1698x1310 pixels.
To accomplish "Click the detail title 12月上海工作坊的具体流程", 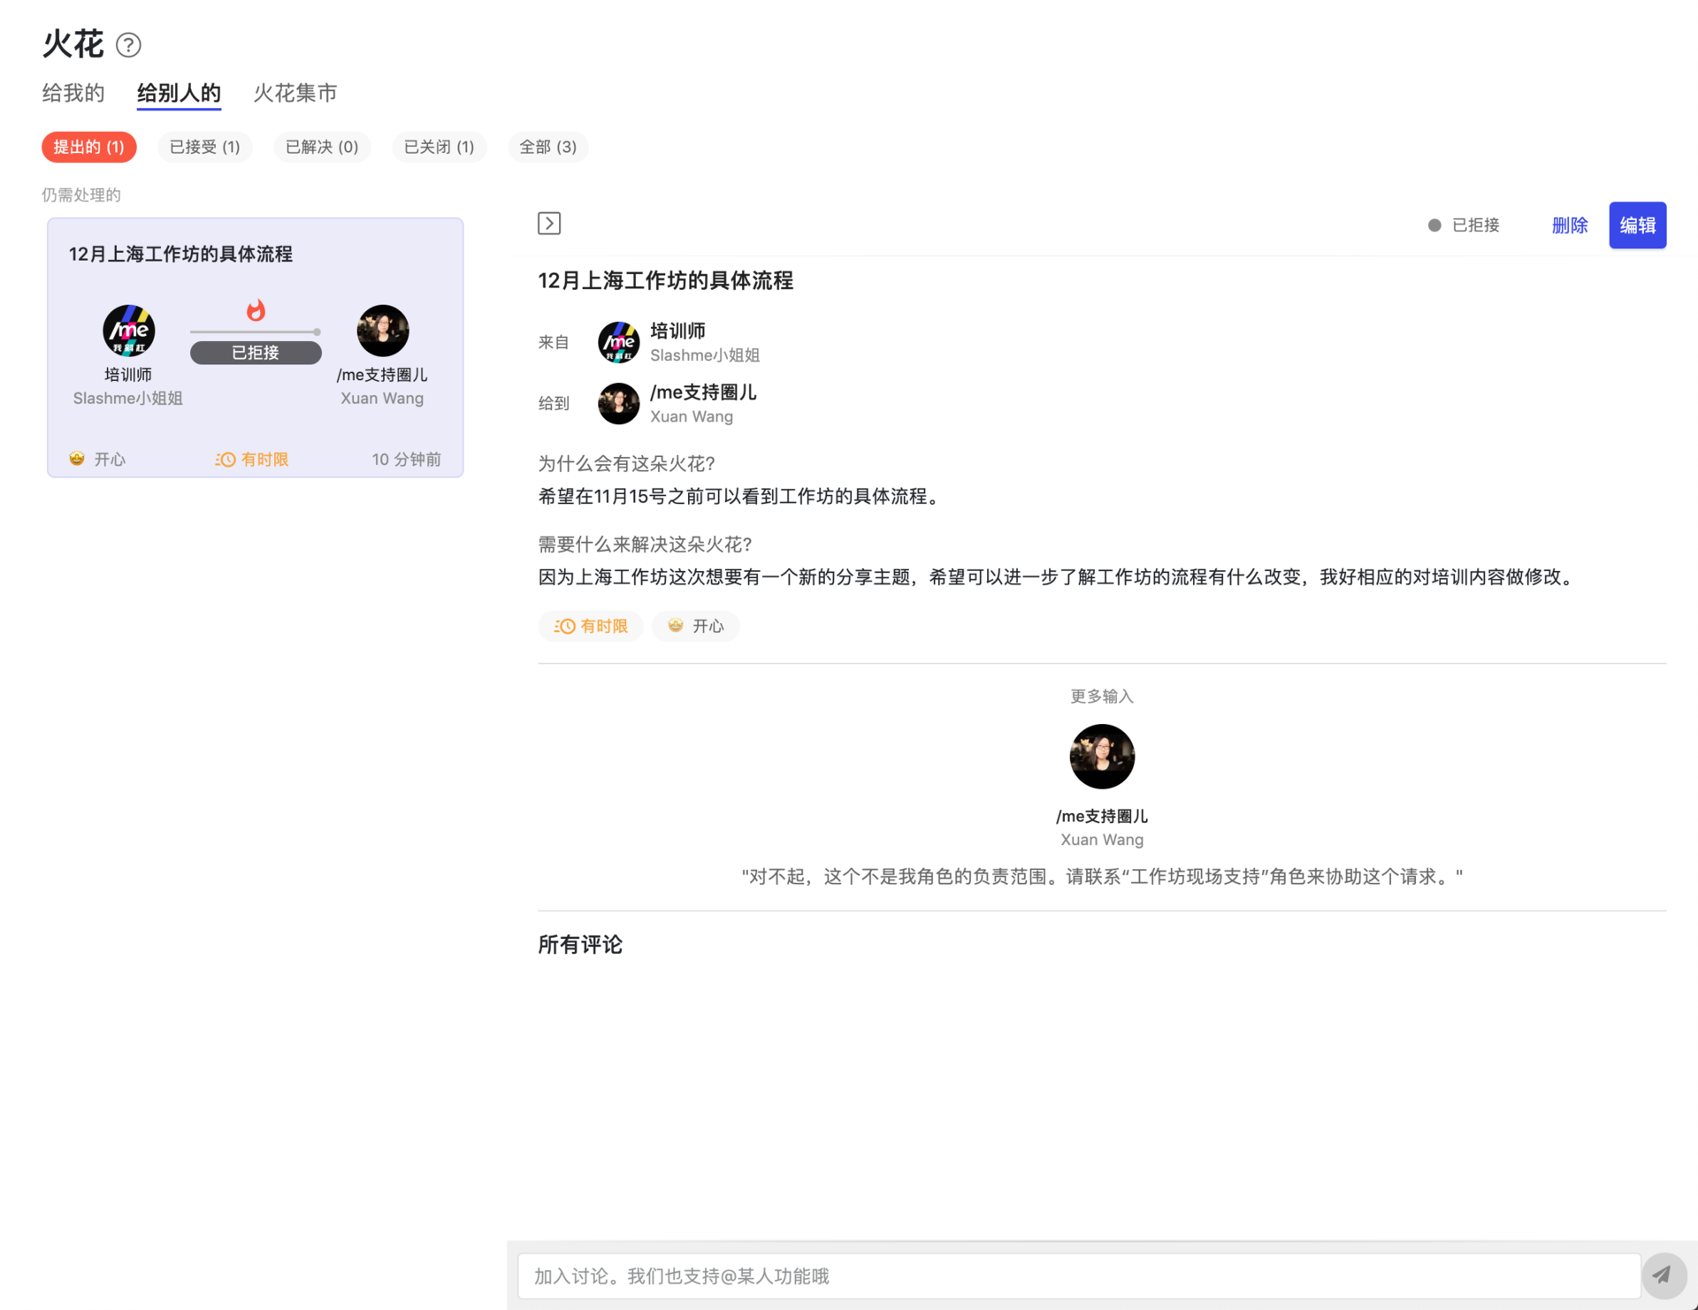I will [665, 281].
